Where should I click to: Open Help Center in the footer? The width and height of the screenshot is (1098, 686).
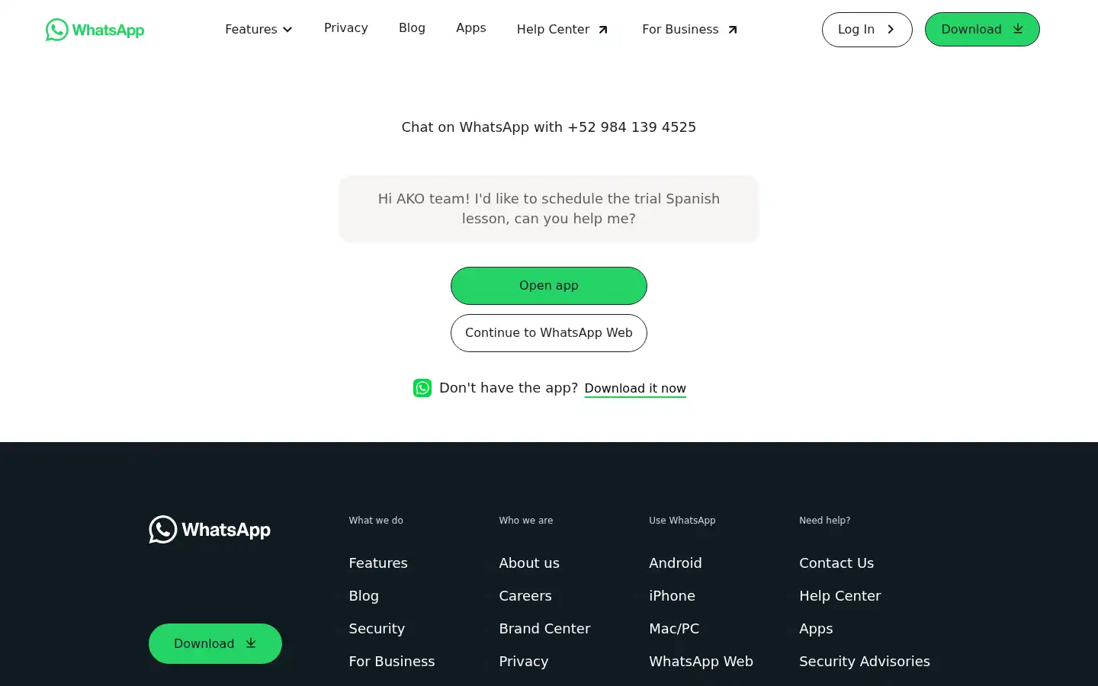840,596
